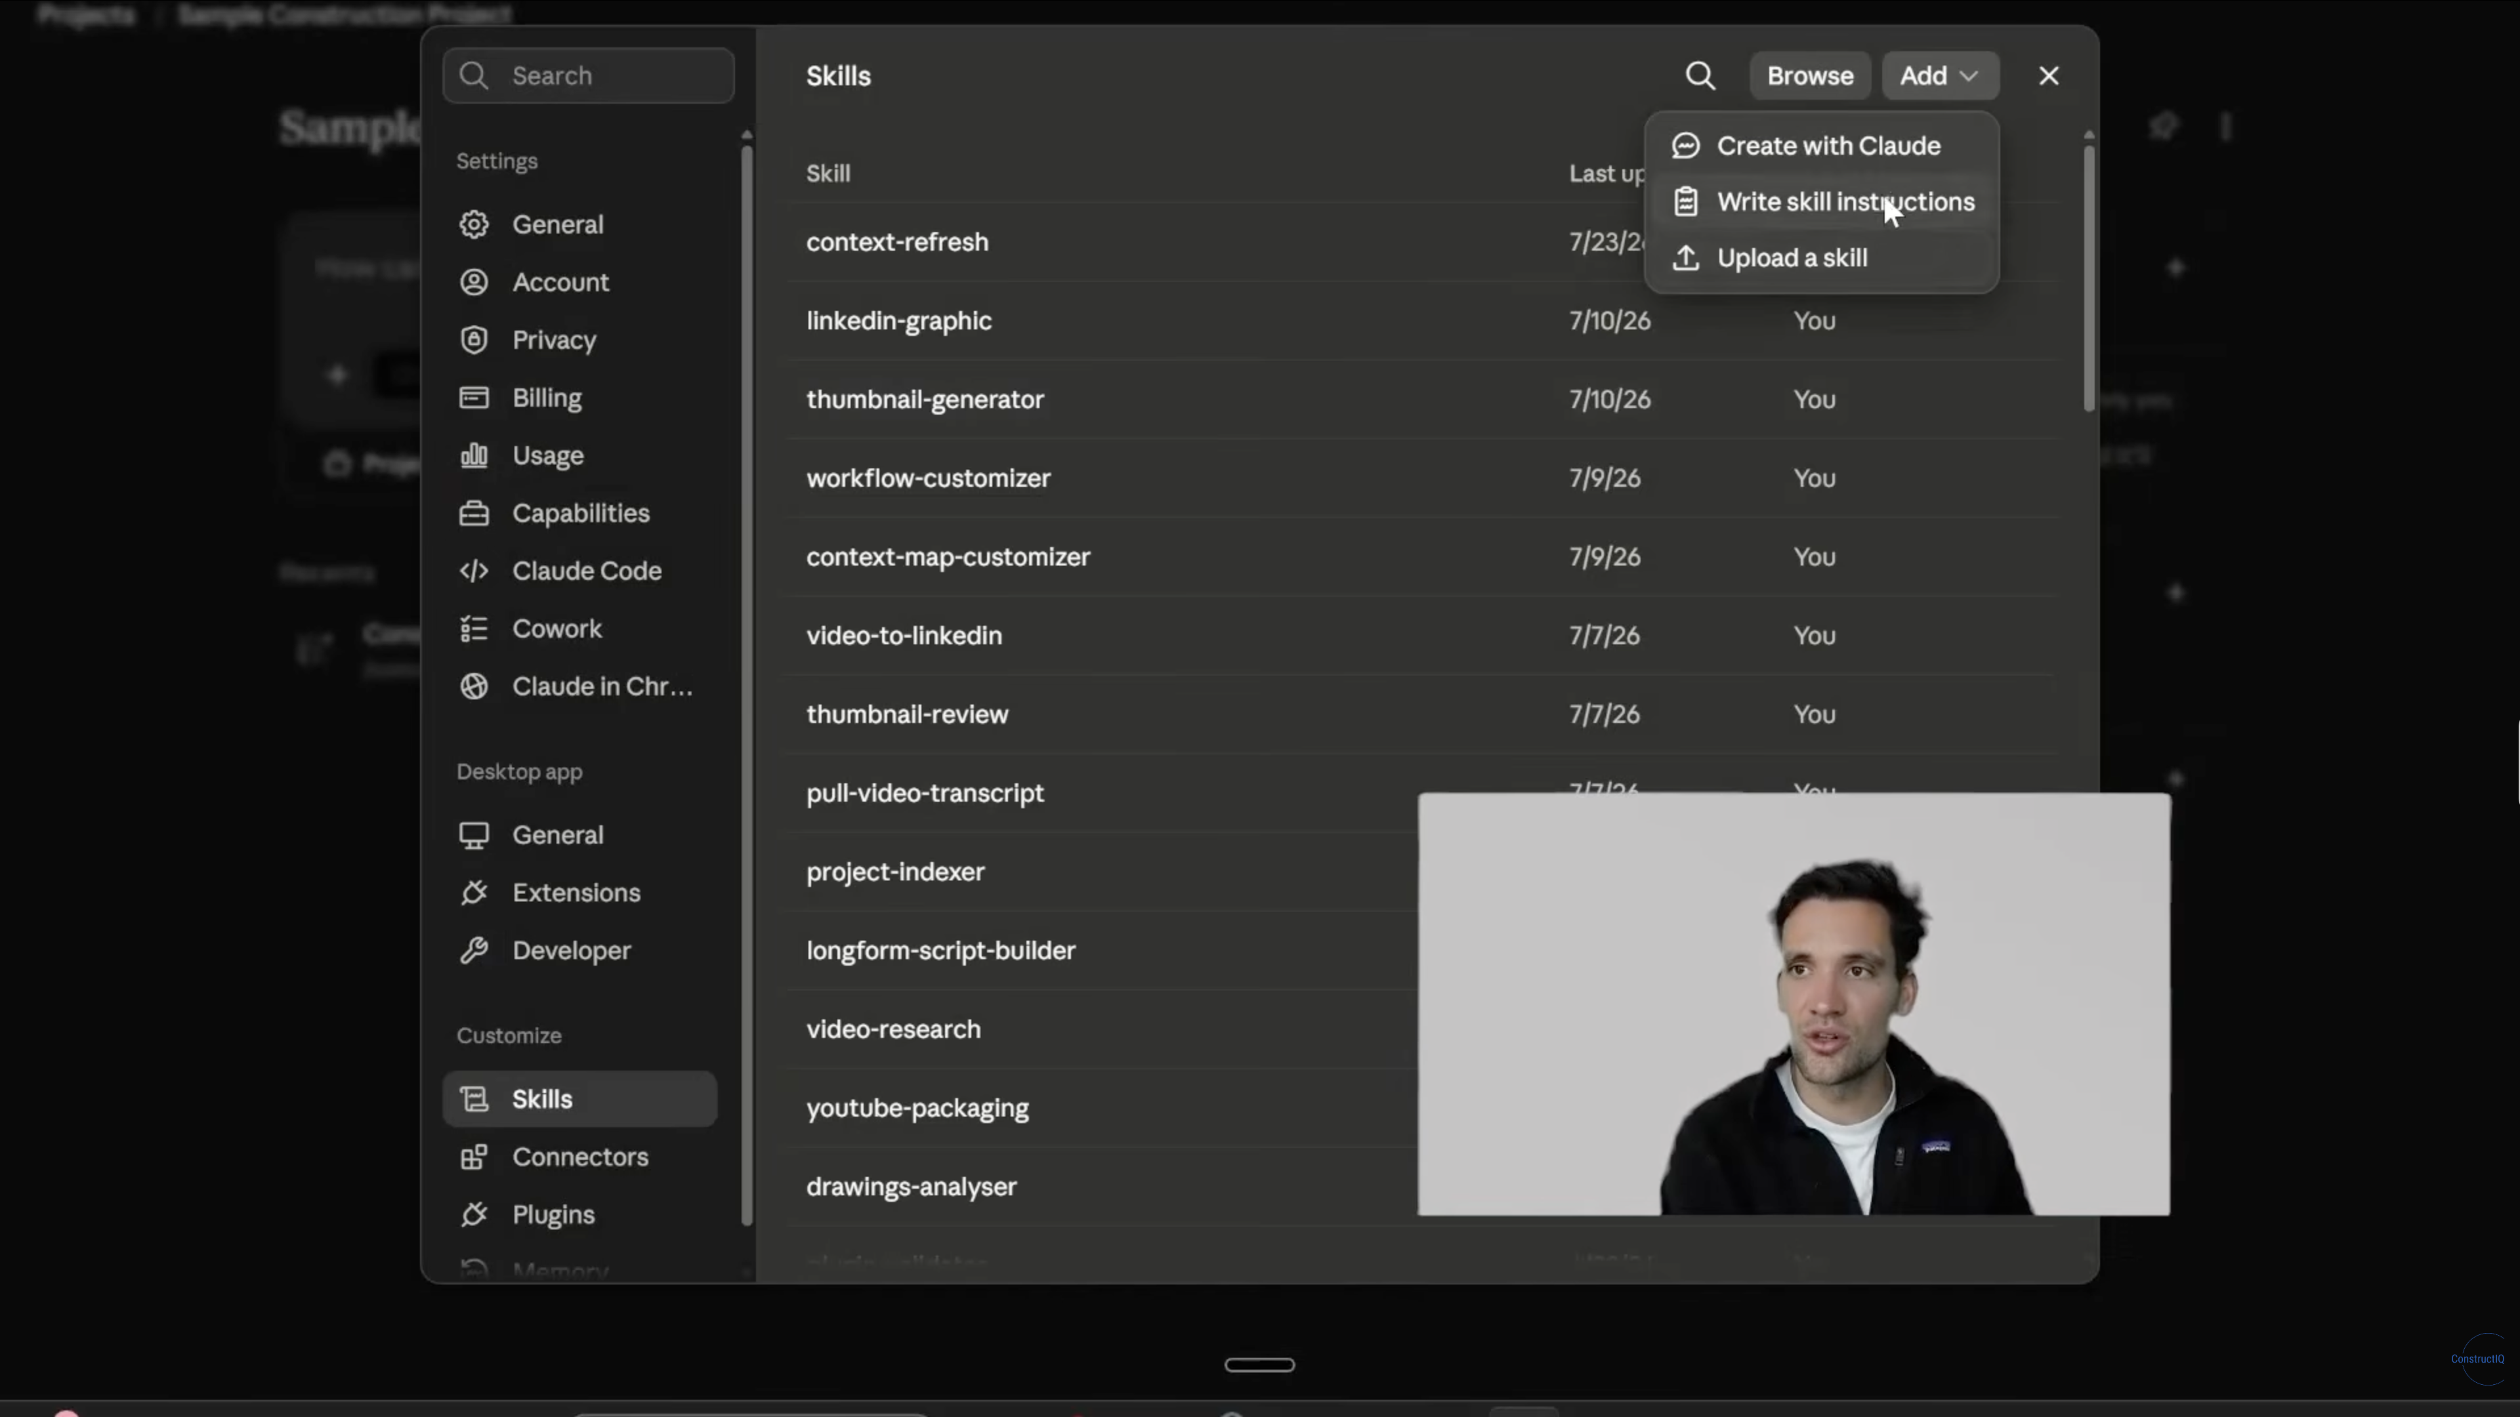Click the magnifier icon beside Browse
2520x1417 pixels.
coord(1700,76)
